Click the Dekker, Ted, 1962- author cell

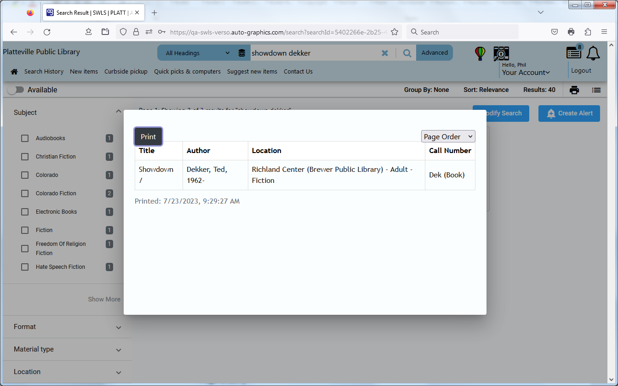(x=215, y=175)
